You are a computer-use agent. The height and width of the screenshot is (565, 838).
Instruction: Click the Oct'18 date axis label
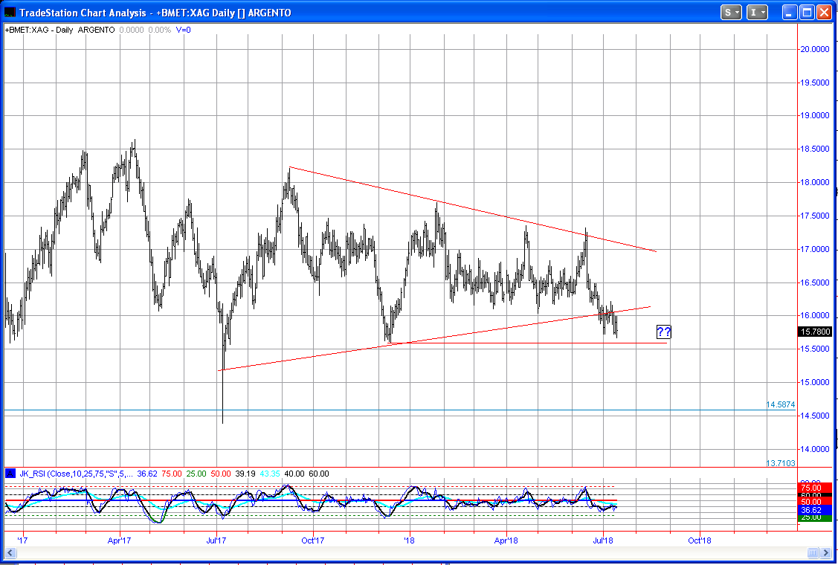pos(699,540)
